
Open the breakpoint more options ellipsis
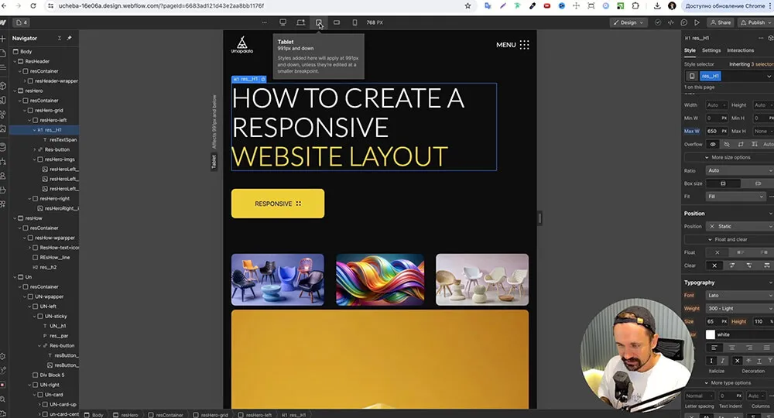point(264,22)
